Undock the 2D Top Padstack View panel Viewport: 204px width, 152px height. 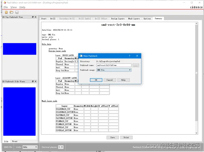click(x=33, y=17)
